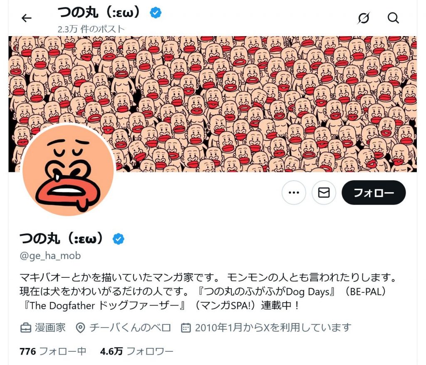Open the round profile avatar picture
Screen dimensions: 426x365
[x=68, y=170]
